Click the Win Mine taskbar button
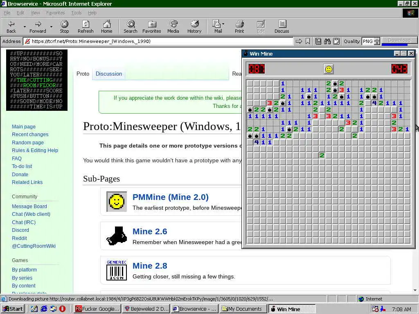The image size is (419, 314). click(x=292, y=309)
